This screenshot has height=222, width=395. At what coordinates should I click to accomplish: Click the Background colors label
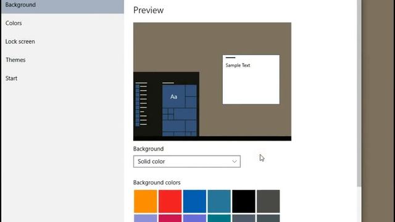(157, 183)
